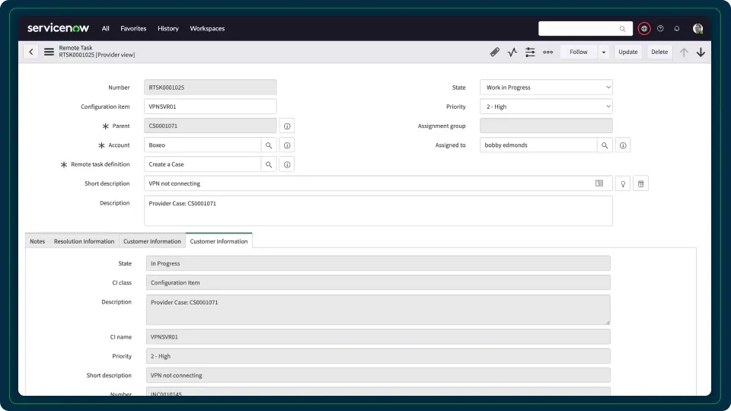Click the template icon inside Short description

[599, 183]
